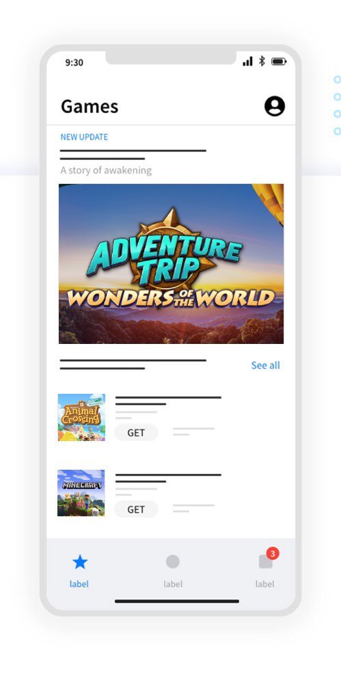341x679 pixels.
Task: Select the blue star tab icon
Action: [80, 562]
